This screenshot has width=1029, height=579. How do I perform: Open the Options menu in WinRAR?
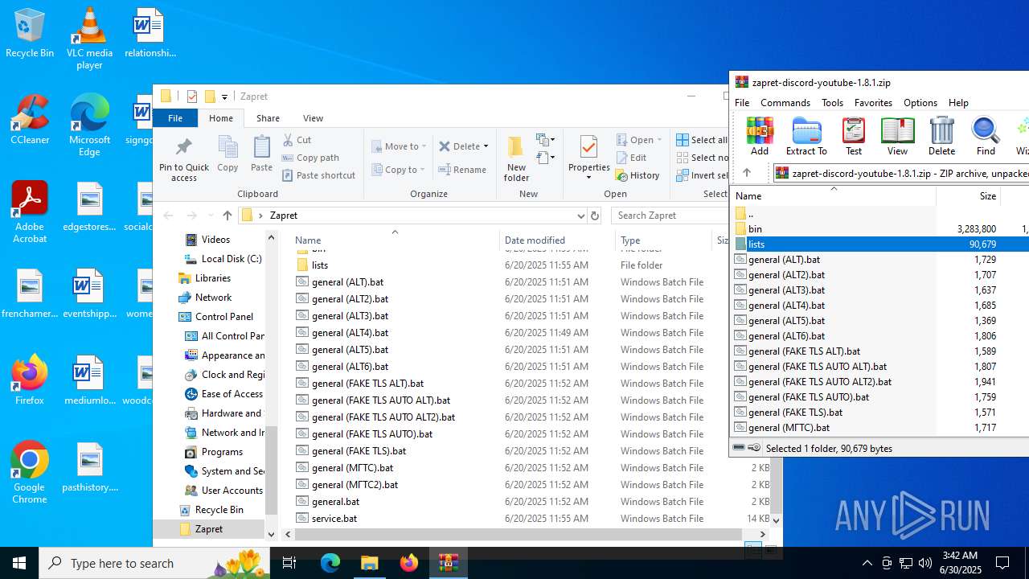(920, 103)
